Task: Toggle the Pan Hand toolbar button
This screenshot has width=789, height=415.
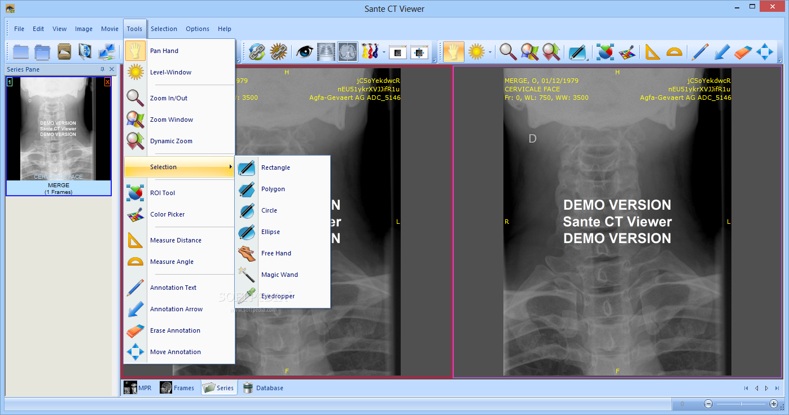Action: click(x=453, y=52)
